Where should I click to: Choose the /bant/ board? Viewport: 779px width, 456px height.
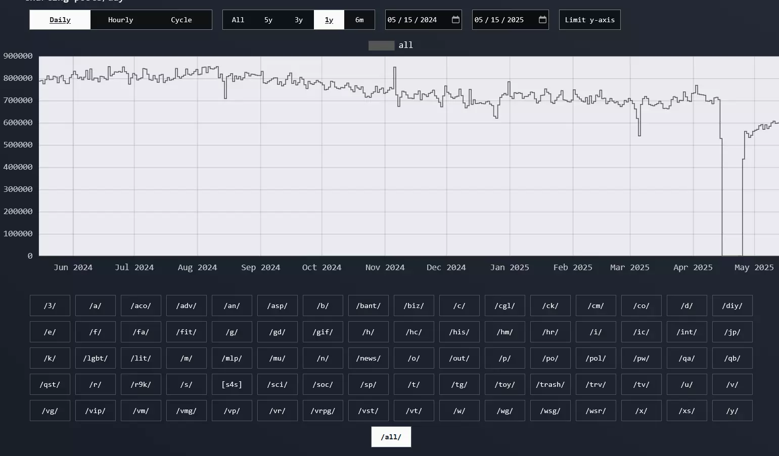[x=369, y=306]
